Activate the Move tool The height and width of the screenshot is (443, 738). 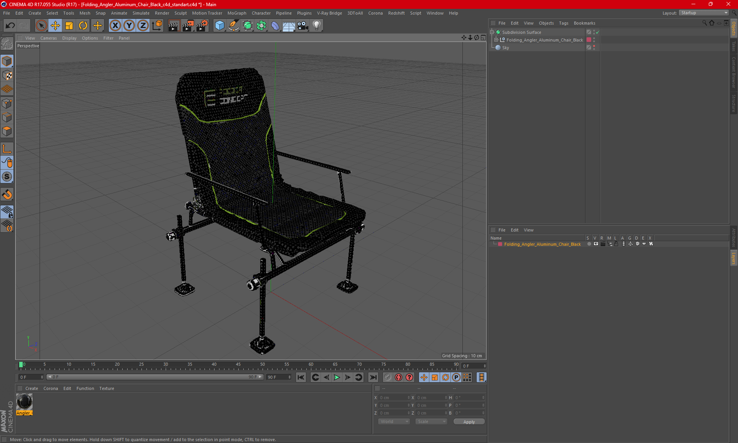coord(55,26)
